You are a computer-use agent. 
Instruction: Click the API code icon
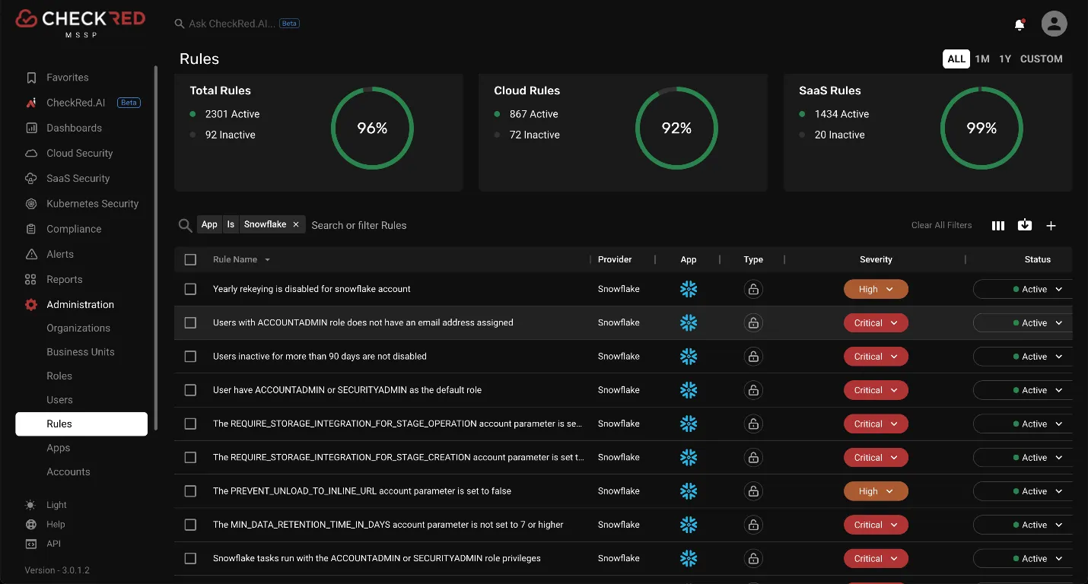tap(30, 544)
